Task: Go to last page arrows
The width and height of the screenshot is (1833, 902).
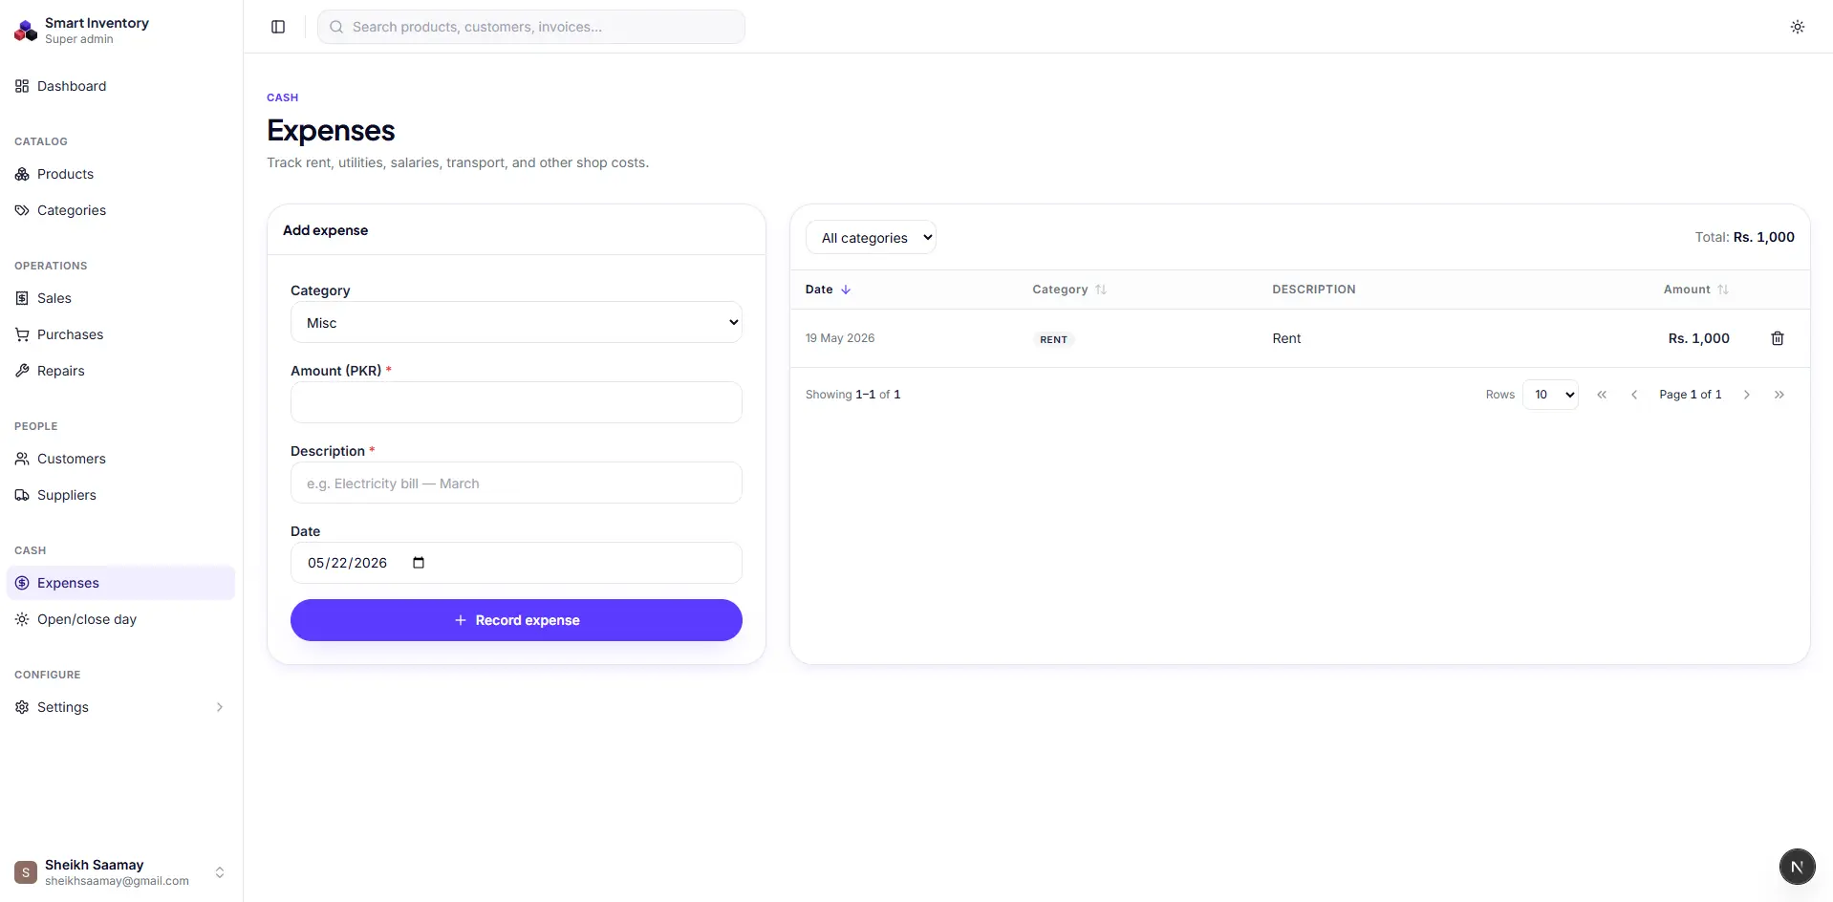Action: (1779, 395)
